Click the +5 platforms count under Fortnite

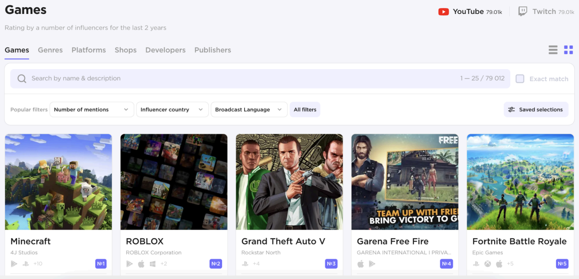click(510, 264)
